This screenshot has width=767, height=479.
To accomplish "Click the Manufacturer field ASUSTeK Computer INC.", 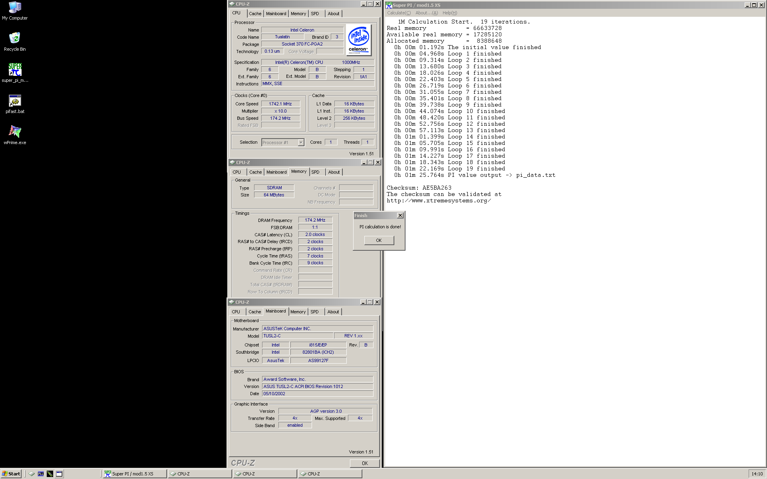I will point(318,329).
